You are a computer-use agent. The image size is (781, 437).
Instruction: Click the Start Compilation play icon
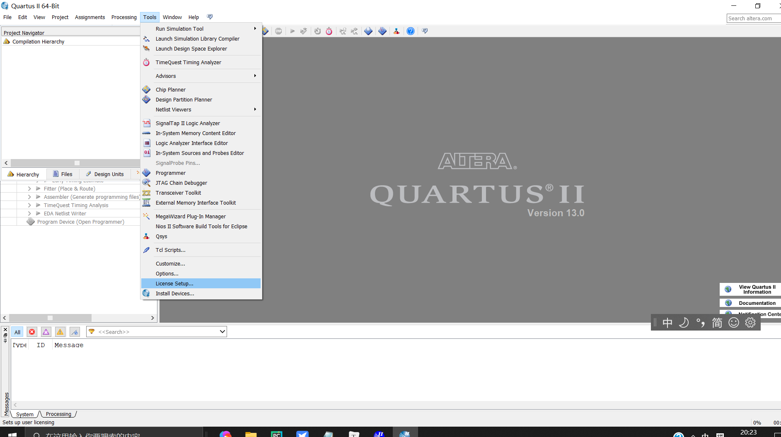[293, 31]
